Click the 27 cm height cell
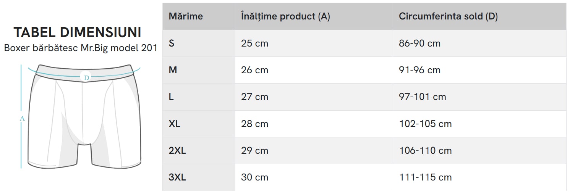 pyautogui.click(x=254, y=97)
